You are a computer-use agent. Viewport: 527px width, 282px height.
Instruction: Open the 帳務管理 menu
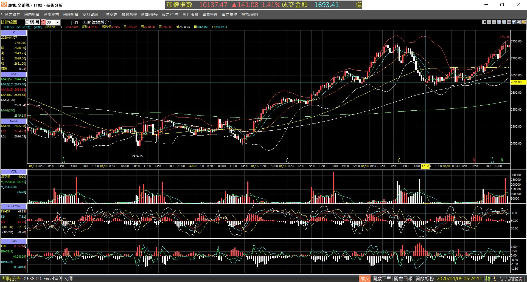[x=129, y=15]
